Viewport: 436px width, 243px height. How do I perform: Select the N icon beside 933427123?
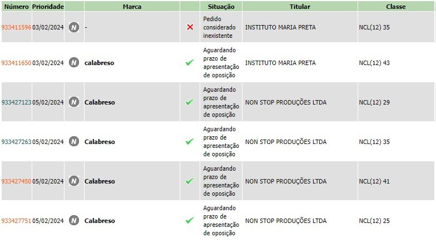pos(74,102)
